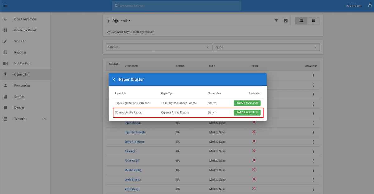Expand the Tanımlar sidebar section

[x=25, y=119]
